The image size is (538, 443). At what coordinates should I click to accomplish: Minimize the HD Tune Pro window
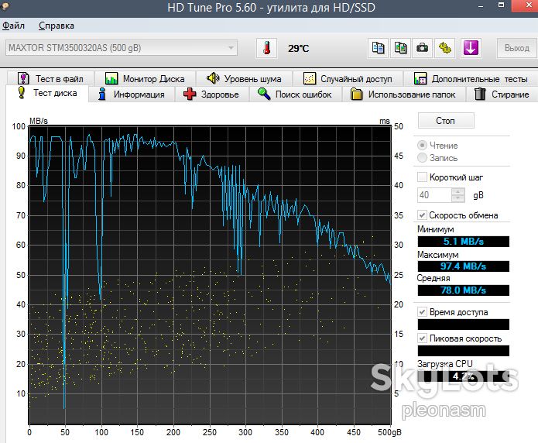pos(481,6)
